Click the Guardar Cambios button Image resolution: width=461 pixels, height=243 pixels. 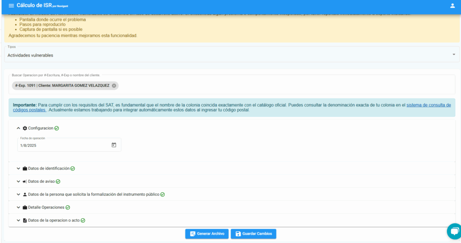253,234
